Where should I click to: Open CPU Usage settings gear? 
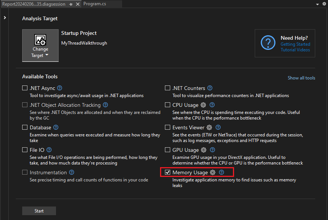click(203, 105)
